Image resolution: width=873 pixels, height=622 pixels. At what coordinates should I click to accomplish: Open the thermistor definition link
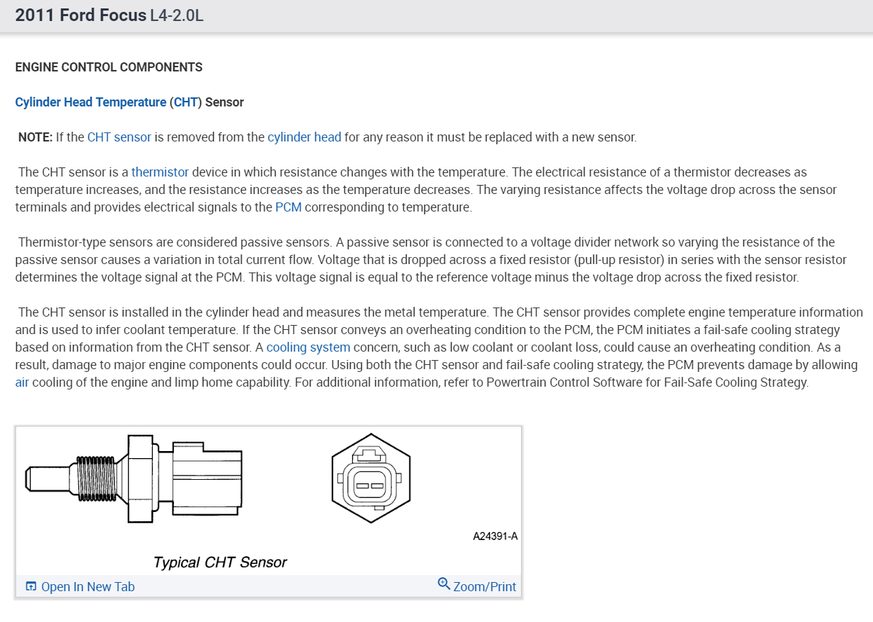tap(160, 172)
